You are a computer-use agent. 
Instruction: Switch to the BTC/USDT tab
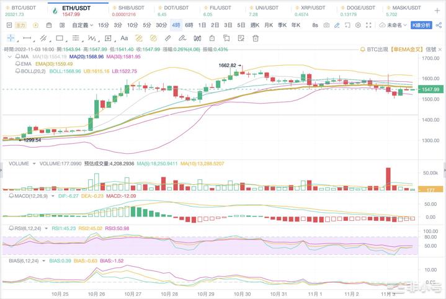pos(19,10)
